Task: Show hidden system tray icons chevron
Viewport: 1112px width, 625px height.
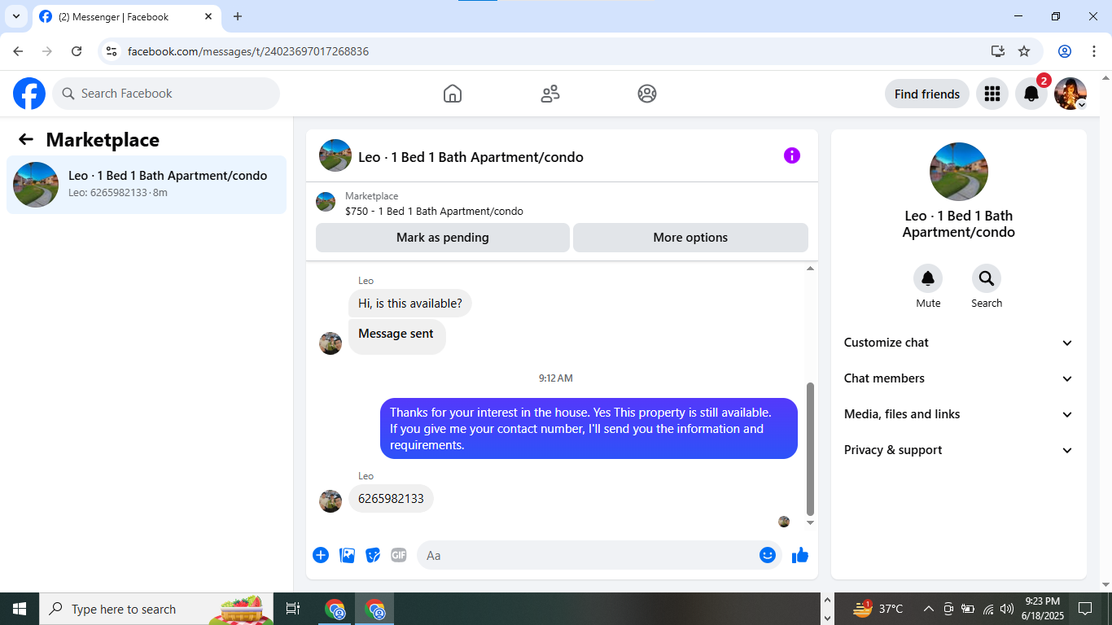Action: click(928, 609)
